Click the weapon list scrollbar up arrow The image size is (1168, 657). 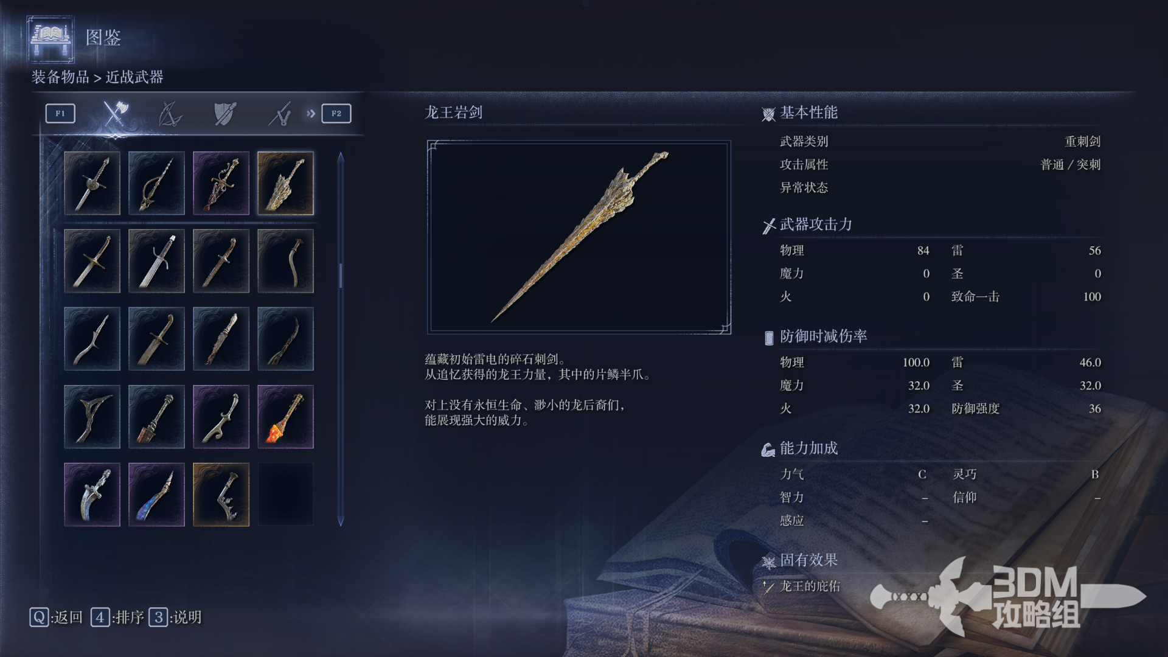[341, 157]
